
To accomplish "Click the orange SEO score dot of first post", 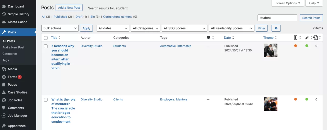I will pyautogui.click(x=296, y=46).
